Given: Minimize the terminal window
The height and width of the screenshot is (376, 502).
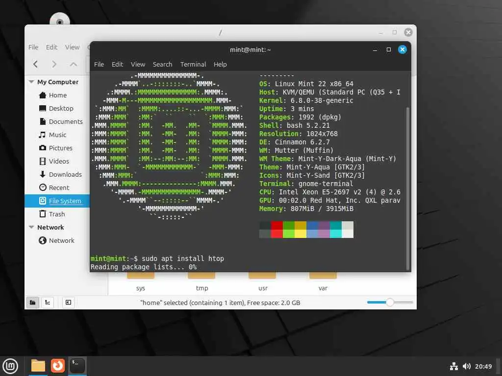Looking at the screenshot, I should (x=375, y=49).
